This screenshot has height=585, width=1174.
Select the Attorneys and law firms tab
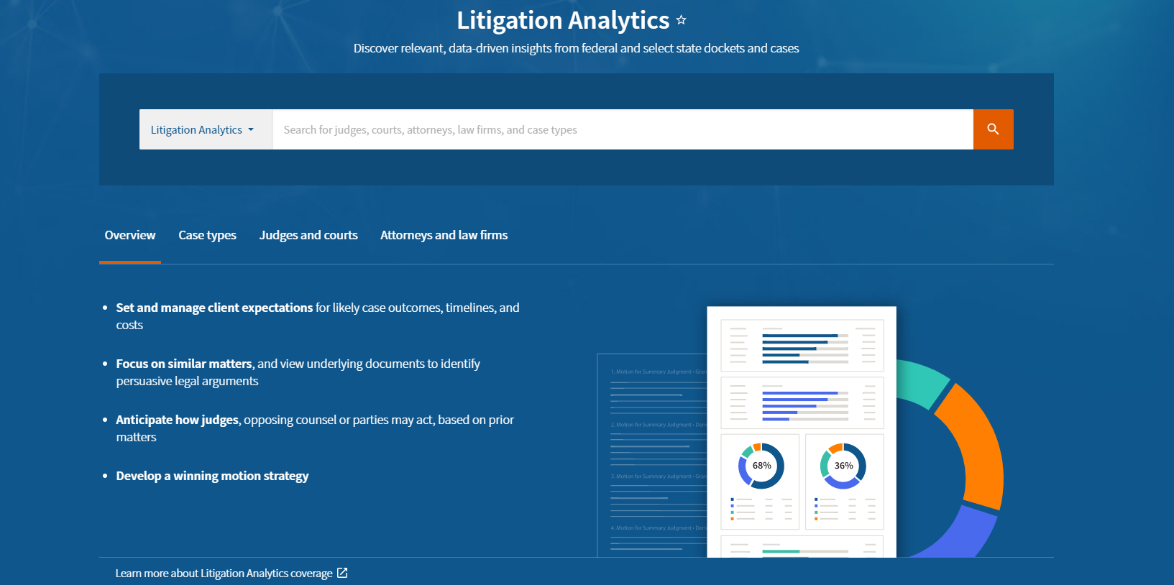(x=444, y=235)
